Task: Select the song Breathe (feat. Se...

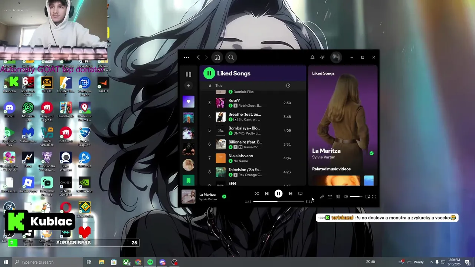Action: [245, 114]
